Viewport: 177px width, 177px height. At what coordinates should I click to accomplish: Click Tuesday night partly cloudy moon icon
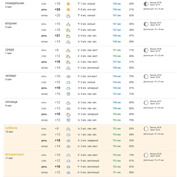pos(68,24)
